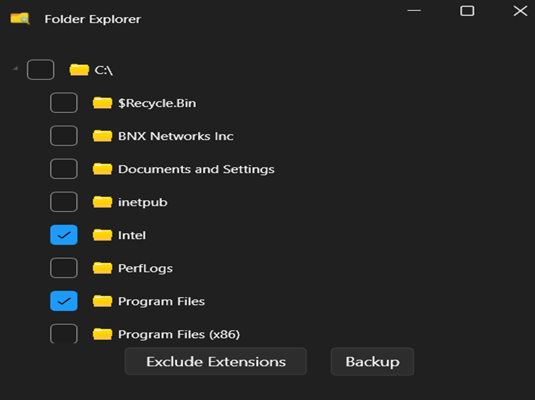Screen dimensions: 535x400
Task: Tick the root C:\ drive checkbox
Action: click(x=41, y=70)
